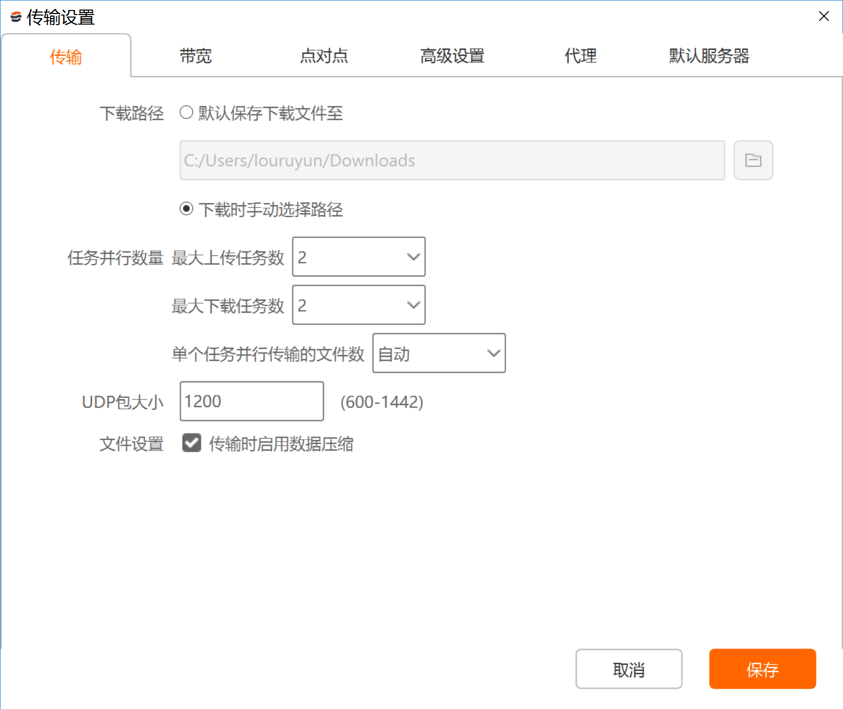Image resolution: width=843 pixels, height=709 pixels.
Task: Open 最大上传任务数 dropdown
Action: (359, 256)
